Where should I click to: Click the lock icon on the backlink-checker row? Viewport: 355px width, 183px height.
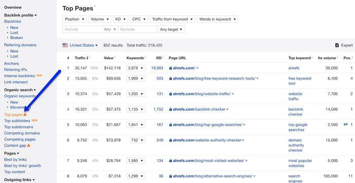tap(170, 109)
